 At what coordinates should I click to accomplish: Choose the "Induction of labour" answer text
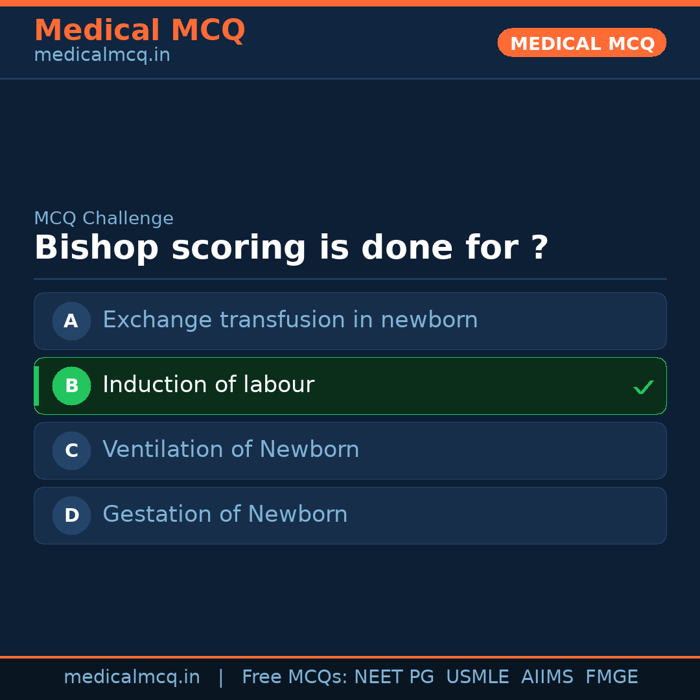(208, 385)
